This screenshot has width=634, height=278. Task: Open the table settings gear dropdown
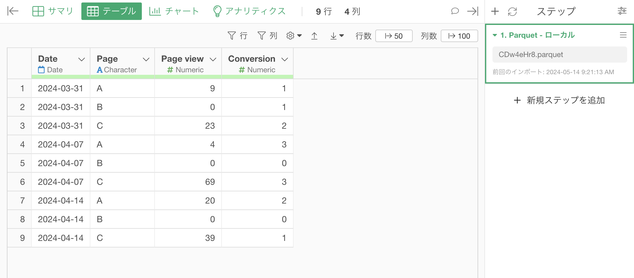coord(294,36)
